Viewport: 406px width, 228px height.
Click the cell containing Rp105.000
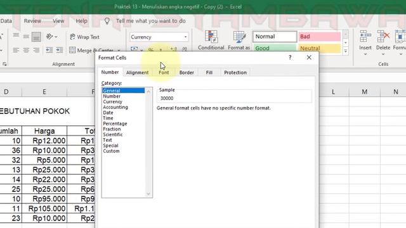coord(44,208)
